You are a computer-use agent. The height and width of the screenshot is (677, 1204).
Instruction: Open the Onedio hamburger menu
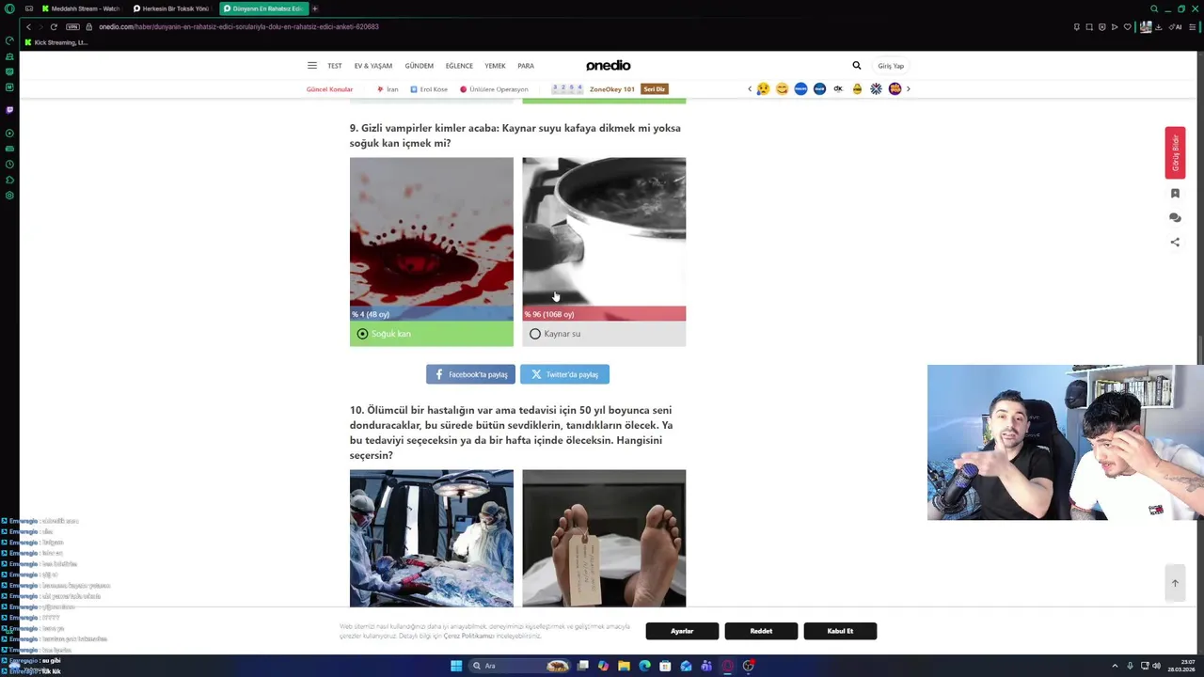coord(311,66)
